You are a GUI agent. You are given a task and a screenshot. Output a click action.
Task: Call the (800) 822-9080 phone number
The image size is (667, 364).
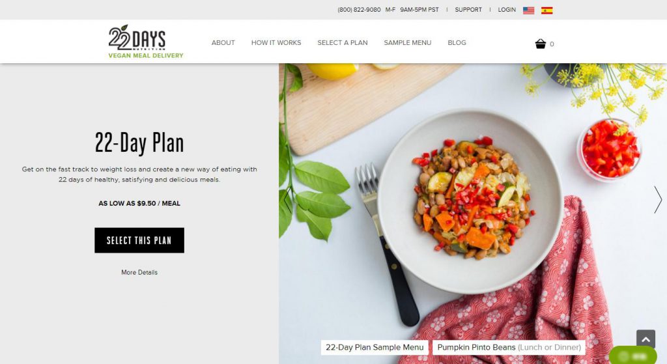(x=359, y=10)
